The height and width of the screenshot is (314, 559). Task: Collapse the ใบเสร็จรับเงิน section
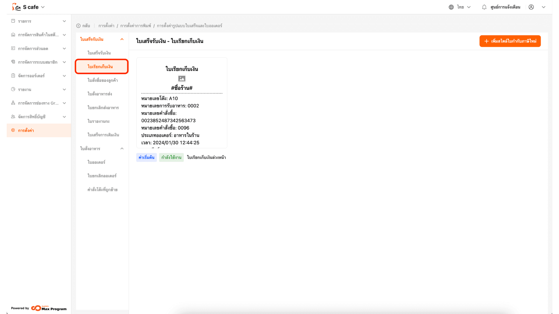(x=122, y=39)
